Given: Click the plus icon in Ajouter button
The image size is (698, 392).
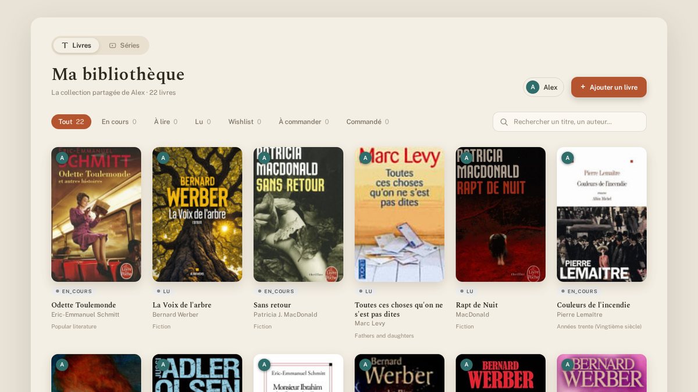Looking at the screenshot, I should [583, 87].
